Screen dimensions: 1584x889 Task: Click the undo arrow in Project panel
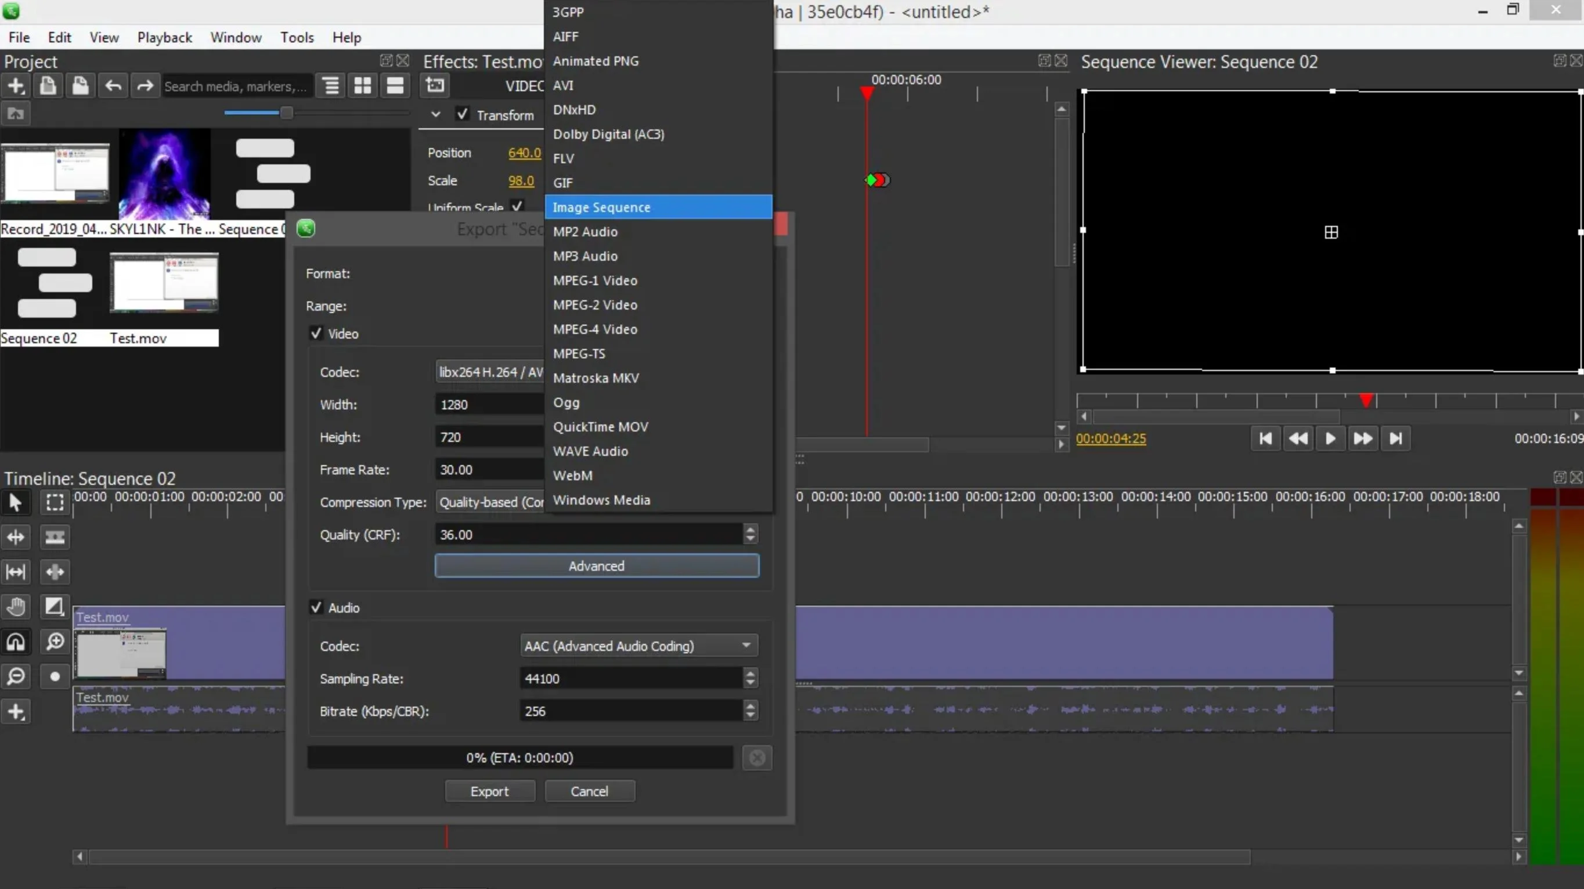point(113,85)
